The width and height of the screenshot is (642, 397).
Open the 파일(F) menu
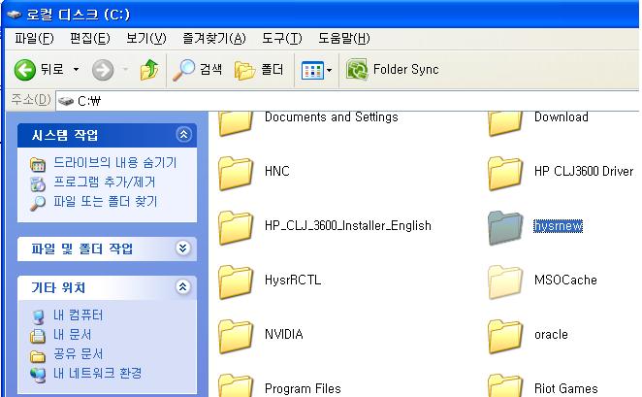[36, 39]
